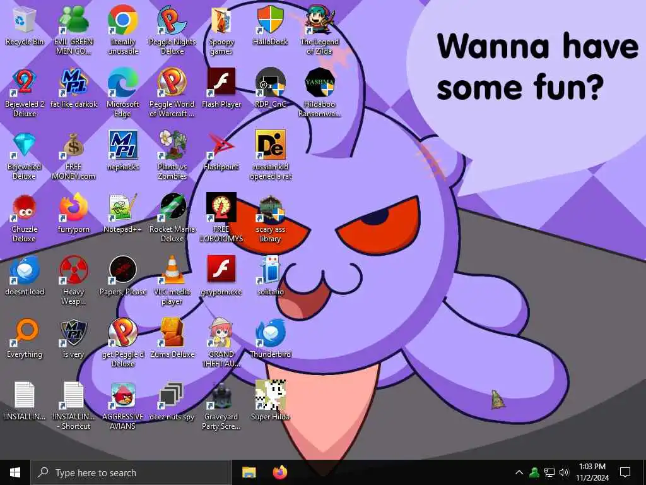The image size is (646, 485).
Task: Select the Zuma Deluxe icon
Action: coord(172,332)
